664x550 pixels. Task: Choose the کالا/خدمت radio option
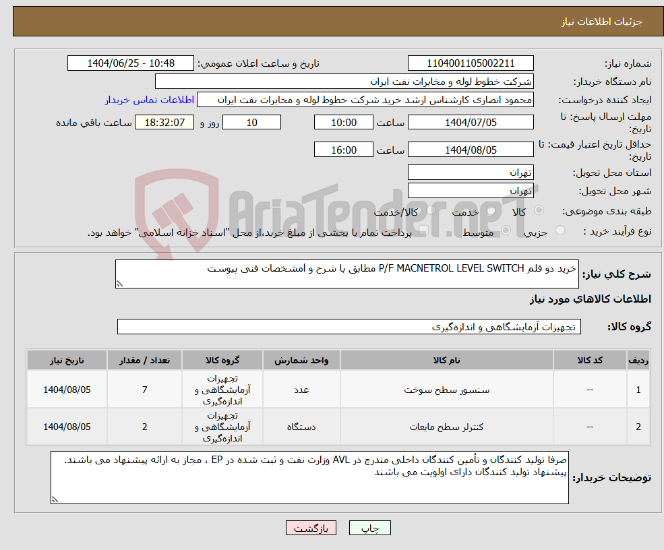pyautogui.click(x=431, y=209)
